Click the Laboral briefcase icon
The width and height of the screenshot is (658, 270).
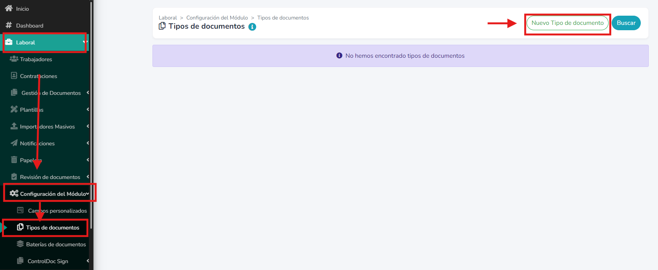[x=9, y=42]
